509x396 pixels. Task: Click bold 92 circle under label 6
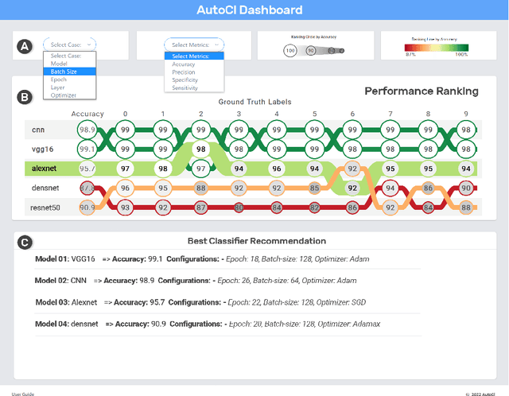[x=352, y=188]
